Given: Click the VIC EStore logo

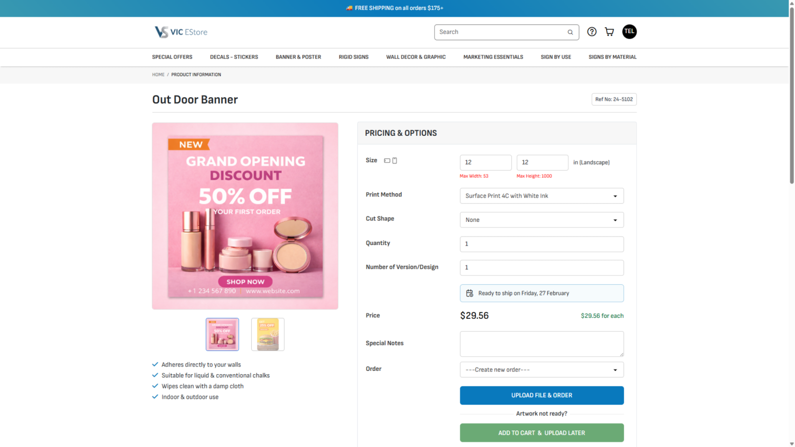Looking at the screenshot, I should pyautogui.click(x=181, y=32).
